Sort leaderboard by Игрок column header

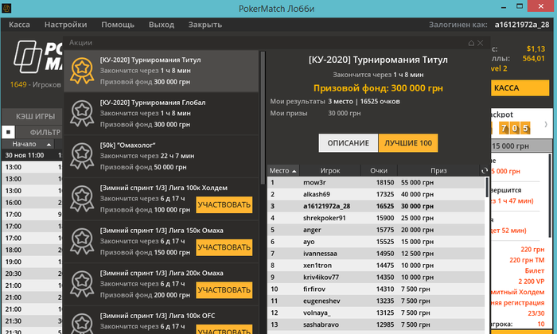click(x=330, y=171)
